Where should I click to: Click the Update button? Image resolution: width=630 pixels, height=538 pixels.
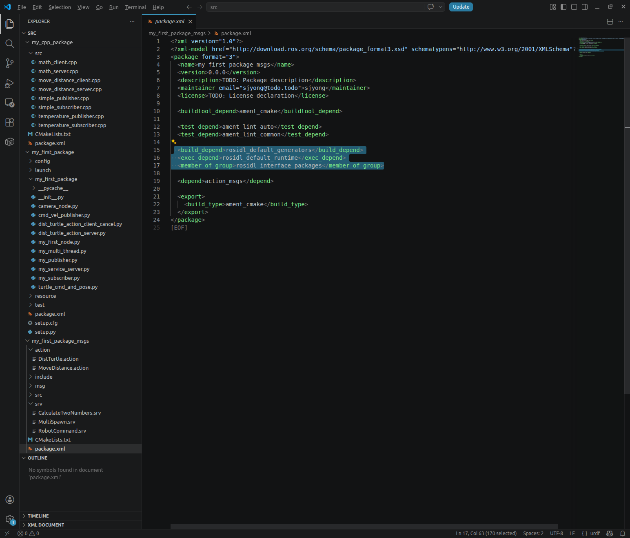[461, 7]
